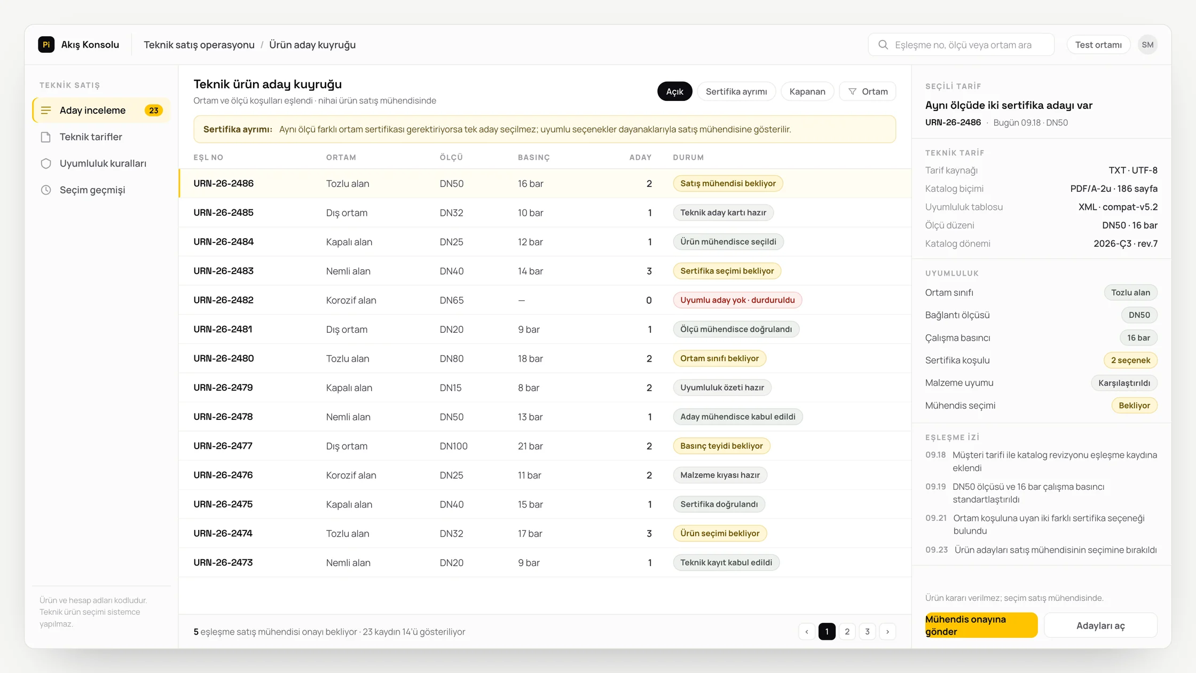This screenshot has height=673, width=1196.
Task: Select row URN-26-2478
Action: click(545, 417)
